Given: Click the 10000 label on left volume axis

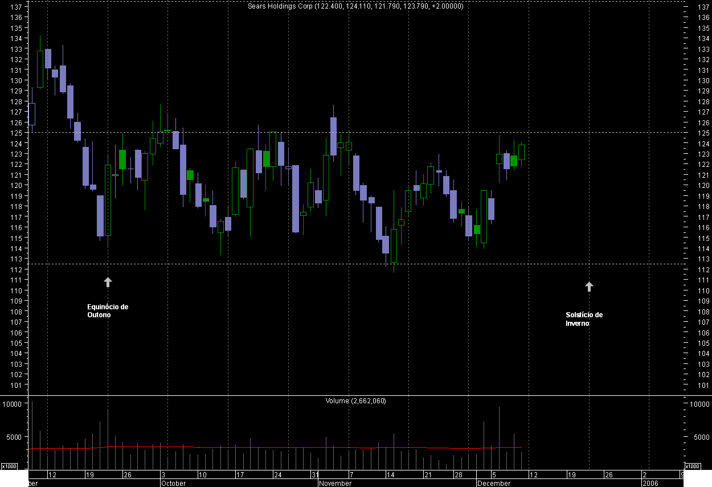Looking at the screenshot, I should point(13,404).
